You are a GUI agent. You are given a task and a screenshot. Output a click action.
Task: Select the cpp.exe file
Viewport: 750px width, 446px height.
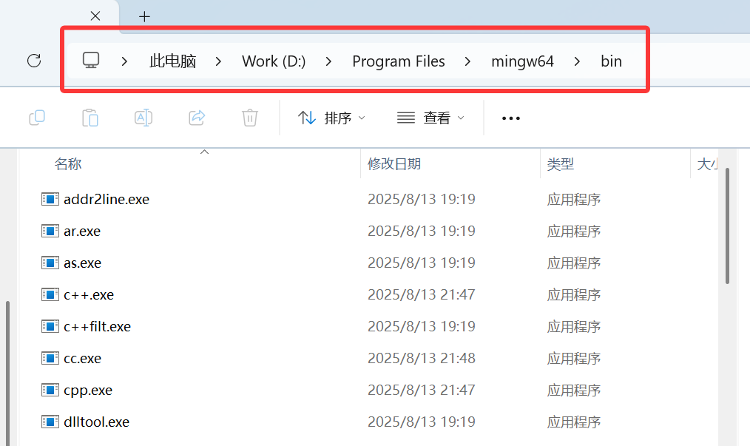click(88, 390)
